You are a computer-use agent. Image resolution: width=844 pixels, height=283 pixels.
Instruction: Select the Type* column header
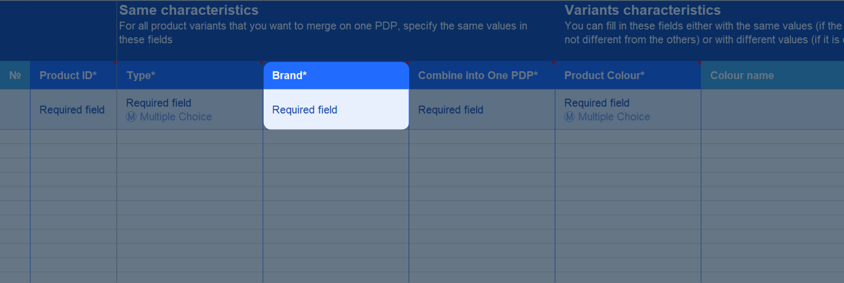pyautogui.click(x=190, y=75)
